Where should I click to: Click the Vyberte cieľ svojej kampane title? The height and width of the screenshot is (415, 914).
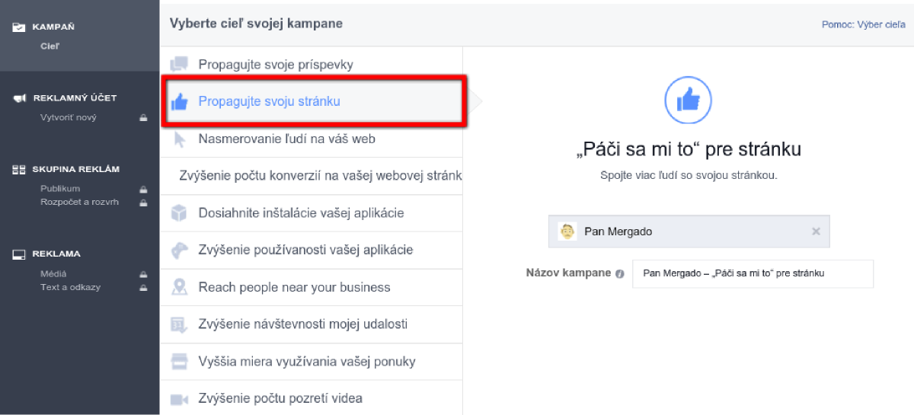pyautogui.click(x=256, y=24)
